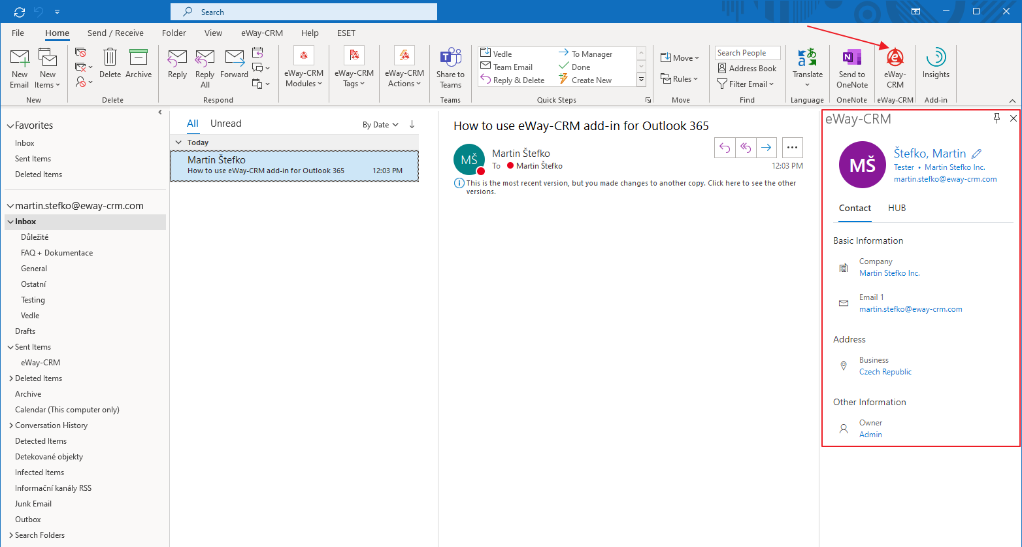Viewport: 1022px width, 547px height.
Task: Open the Insights add-in
Action: tap(936, 64)
